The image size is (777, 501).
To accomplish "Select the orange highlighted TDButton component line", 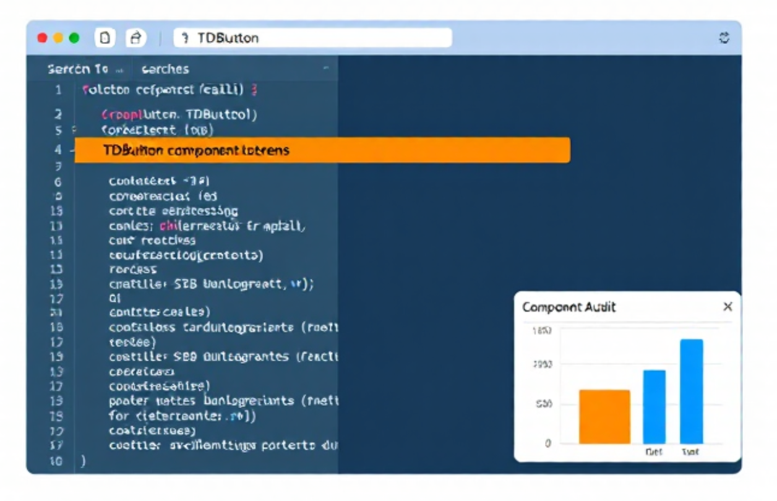I will coord(322,150).
